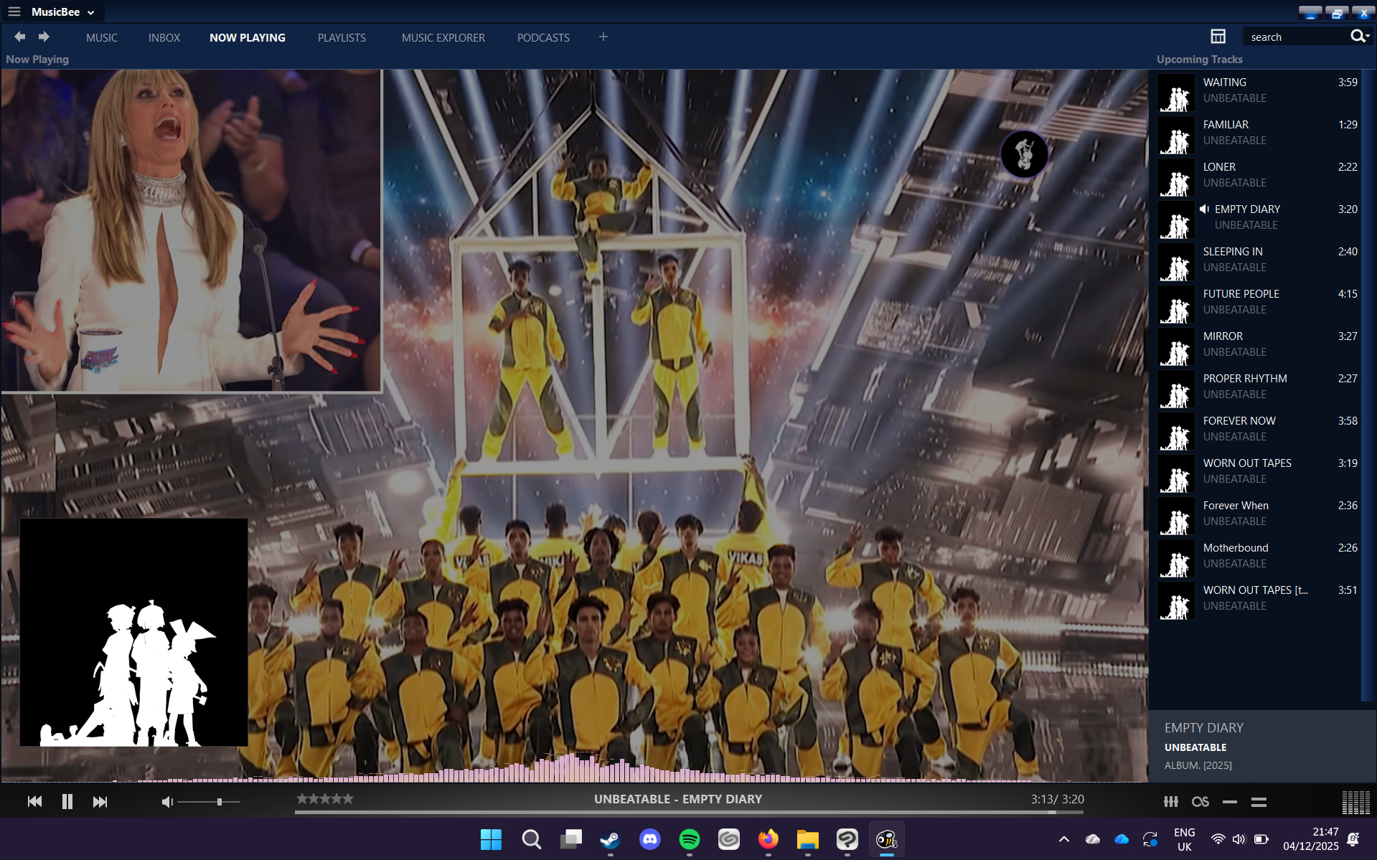1377x860 pixels.
Task: Switch to the Playlists tab
Action: [x=342, y=37]
